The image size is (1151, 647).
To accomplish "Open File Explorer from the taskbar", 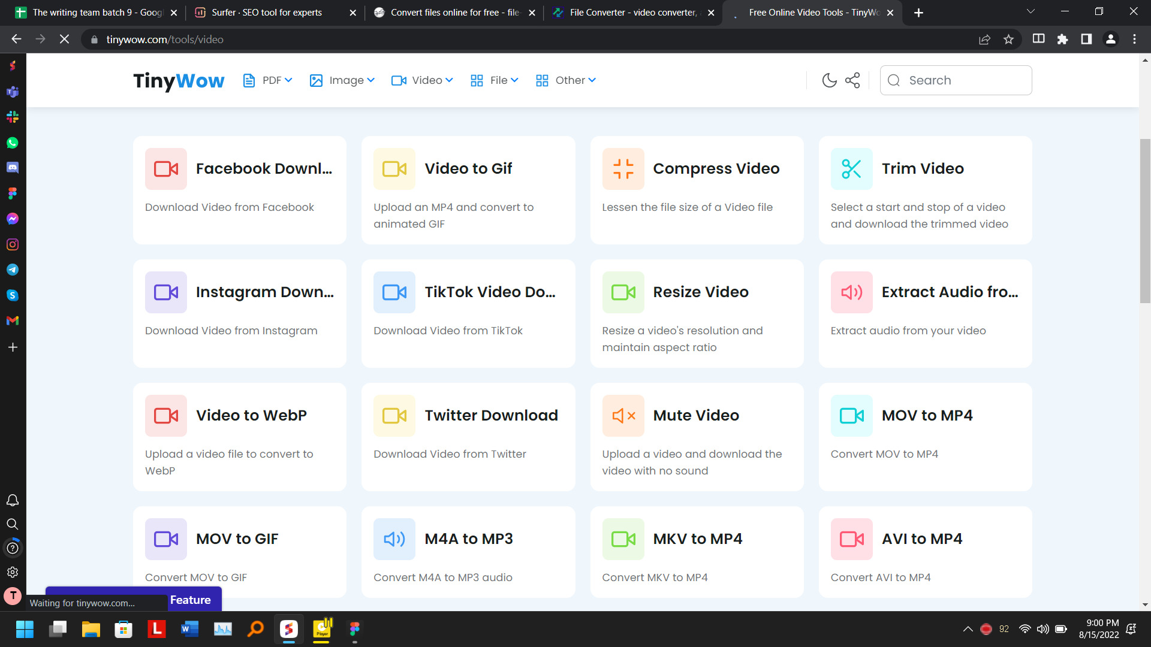I will click(x=91, y=629).
